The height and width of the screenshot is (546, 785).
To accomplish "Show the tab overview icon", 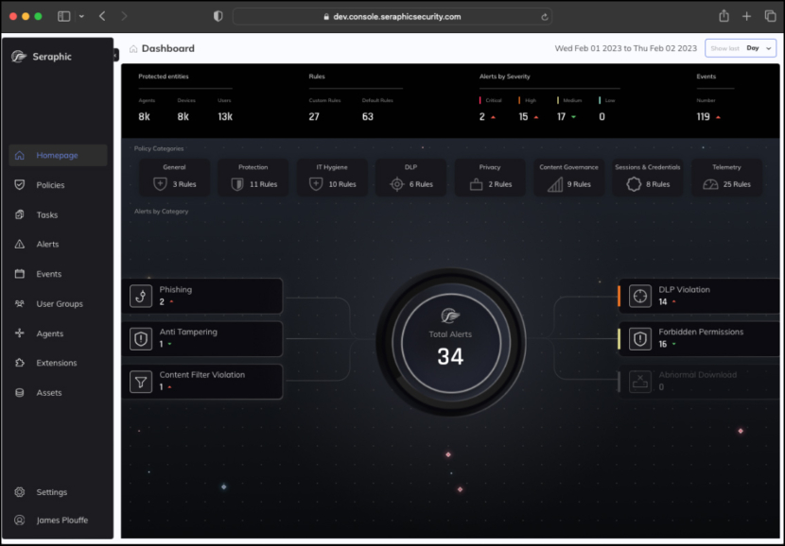I will (x=770, y=16).
